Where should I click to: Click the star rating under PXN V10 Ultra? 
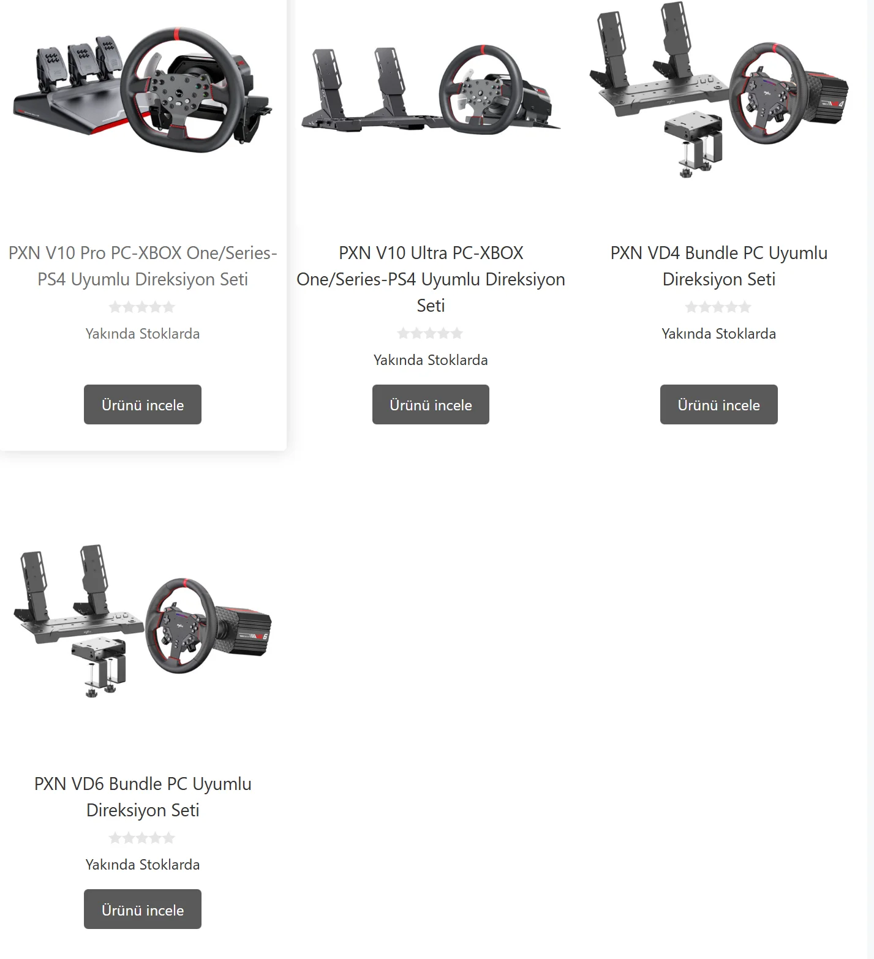point(430,333)
